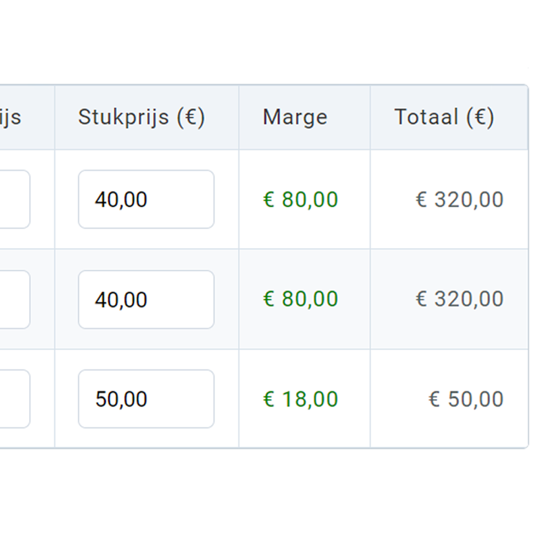This screenshot has width=550, height=550.
Task: Click the euro sign before 18,00 in Marge
Action: [x=268, y=399]
